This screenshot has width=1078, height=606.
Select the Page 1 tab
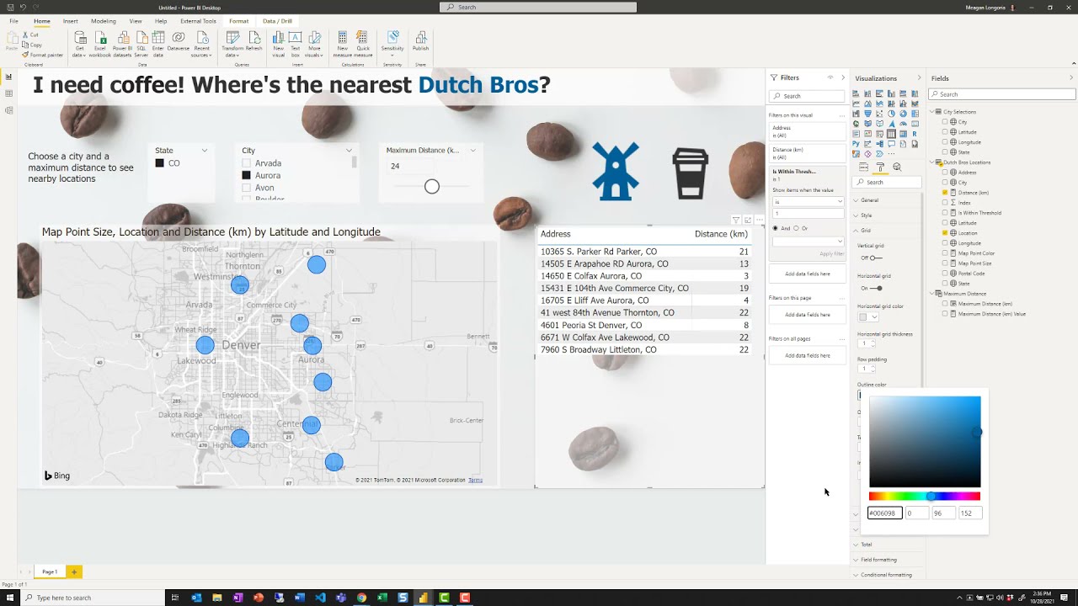pos(50,572)
